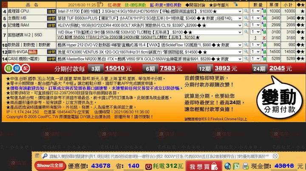Click 總覽 button in 記憶體 RAM row

(51, 25)
